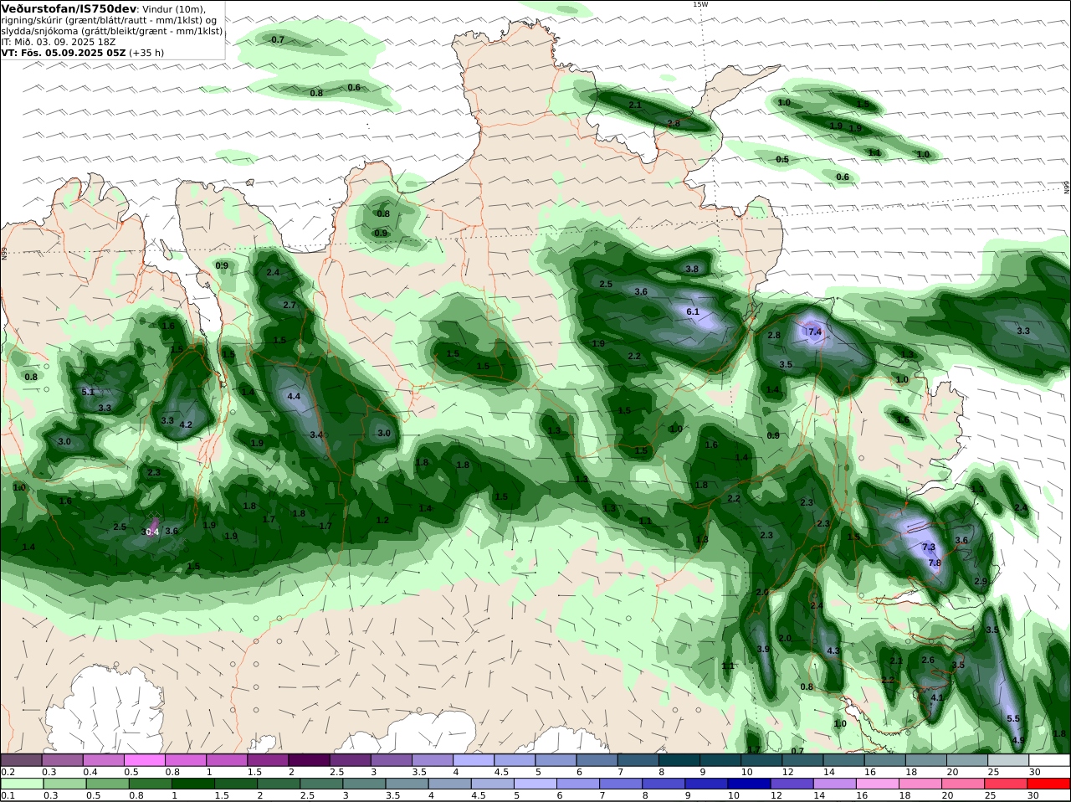Click the white 30 swatch in the top legend row
Image resolution: width=1071 pixels, height=802 pixels.
click(x=1050, y=760)
